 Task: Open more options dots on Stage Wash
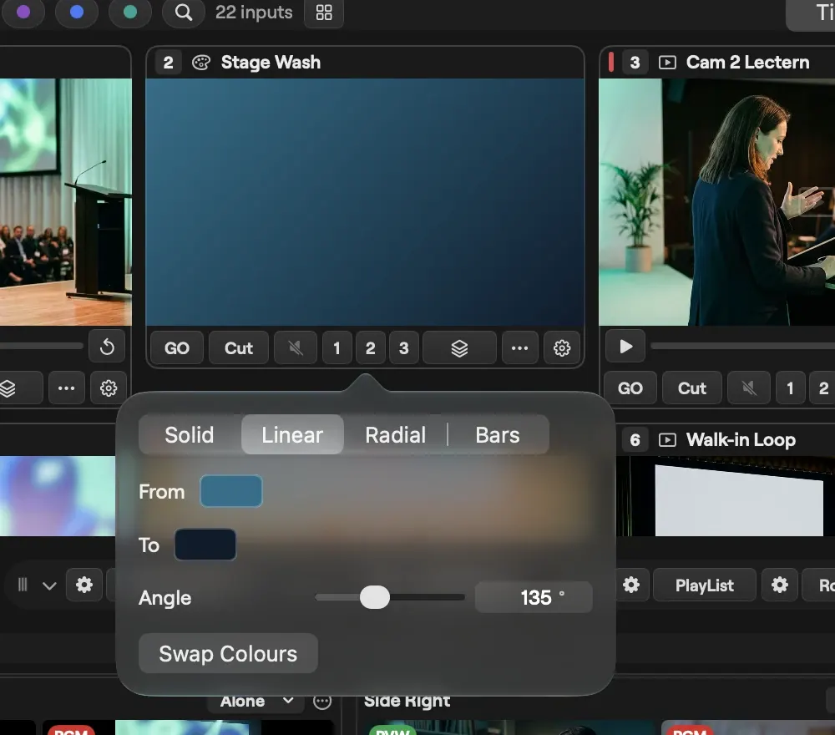(x=519, y=347)
